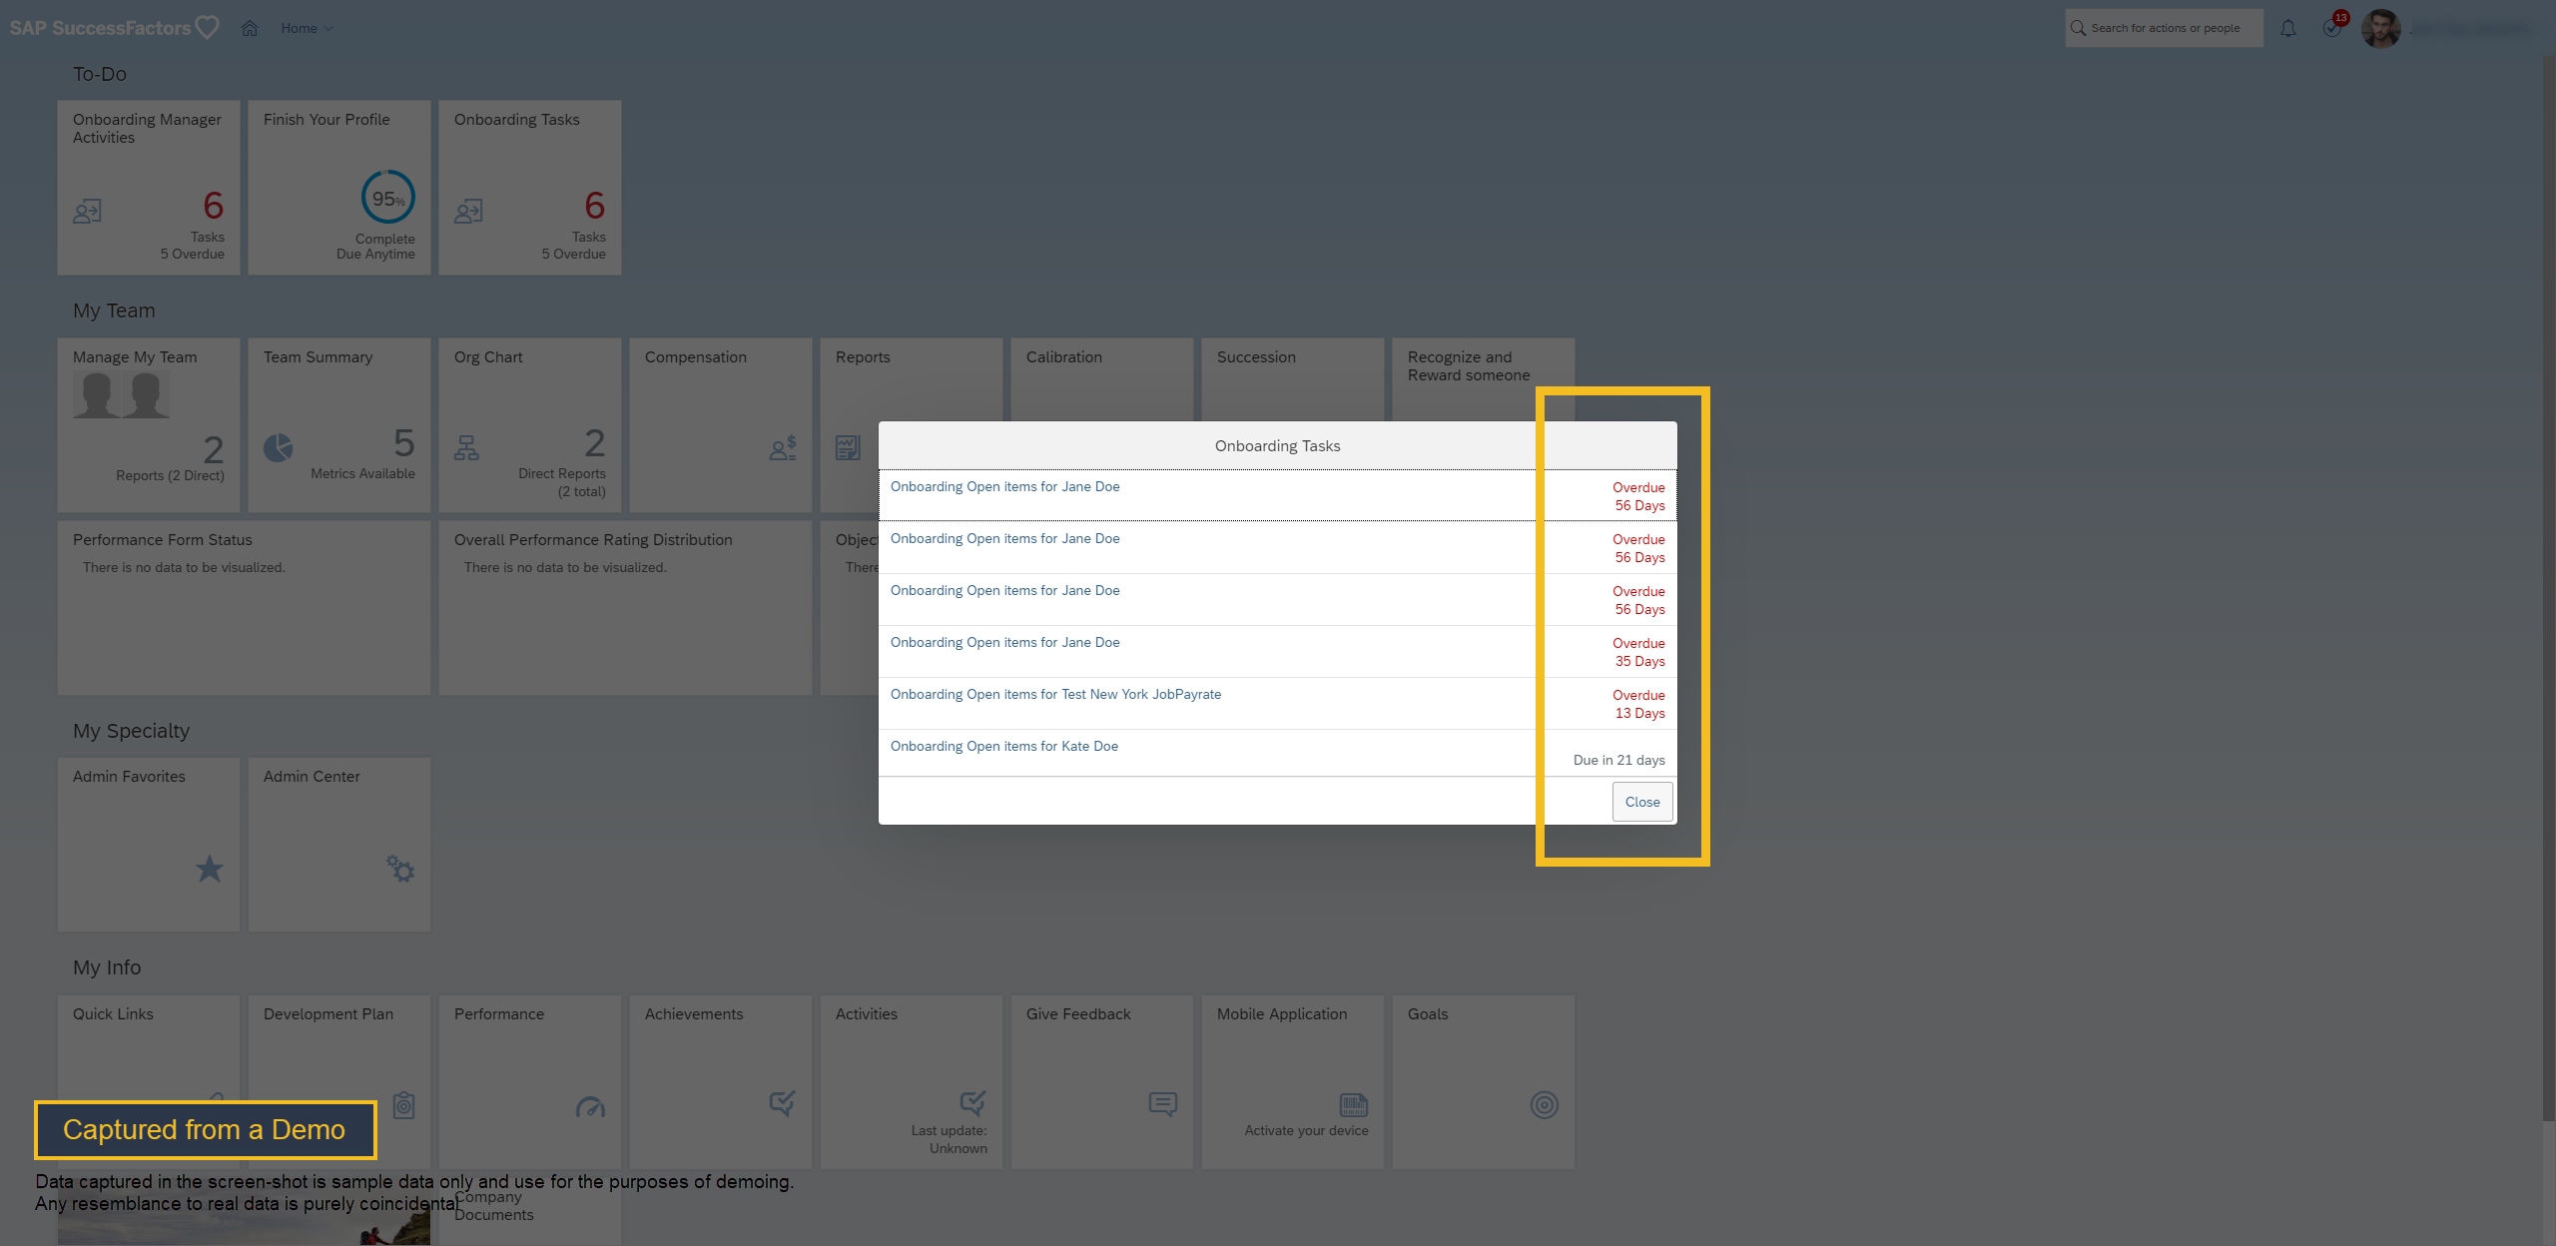Viewport: 2556px width, 1246px height.
Task: Click the Development Plan clipboard icon
Action: click(x=403, y=1105)
